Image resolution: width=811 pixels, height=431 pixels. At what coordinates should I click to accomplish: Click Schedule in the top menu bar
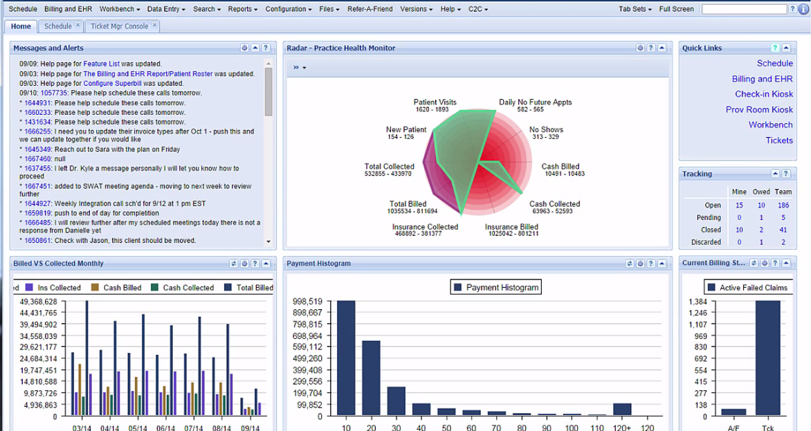tap(23, 9)
